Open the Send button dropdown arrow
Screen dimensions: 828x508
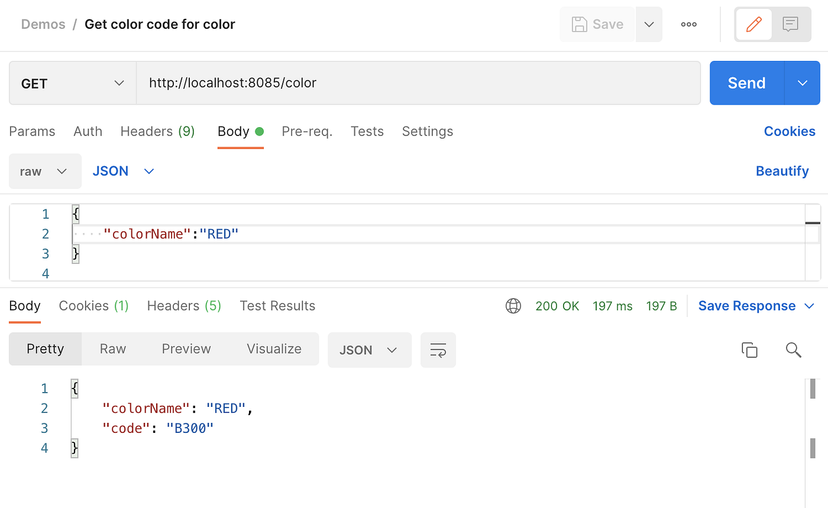803,83
